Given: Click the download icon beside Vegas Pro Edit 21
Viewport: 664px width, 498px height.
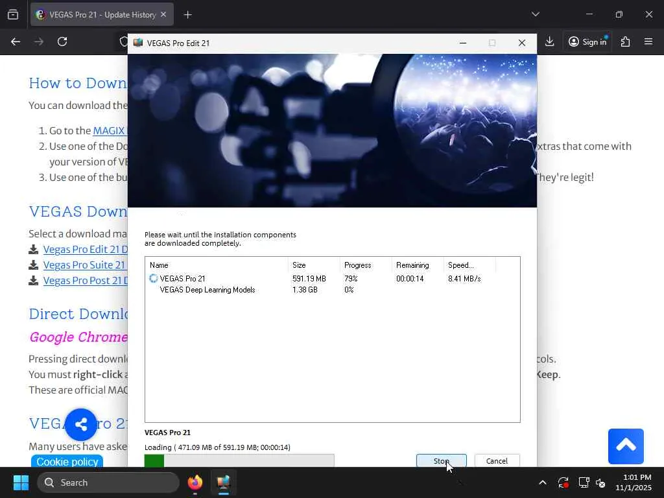Looking at the screenshot, I should 34,250.
